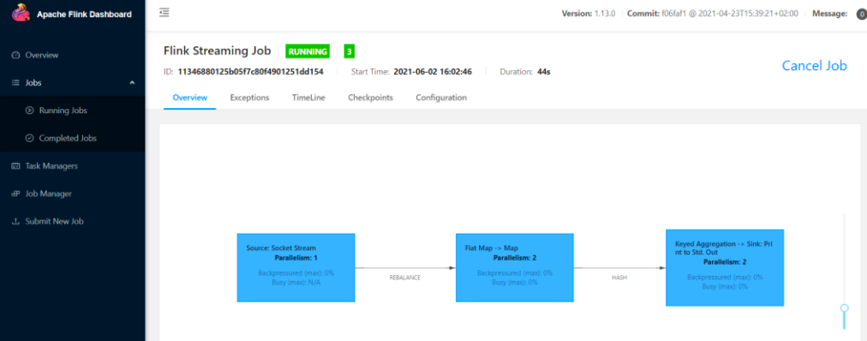867x341 pixels.
Task: Click the Jobs list icon in the sidebar
Action: (x=15, y=83)
